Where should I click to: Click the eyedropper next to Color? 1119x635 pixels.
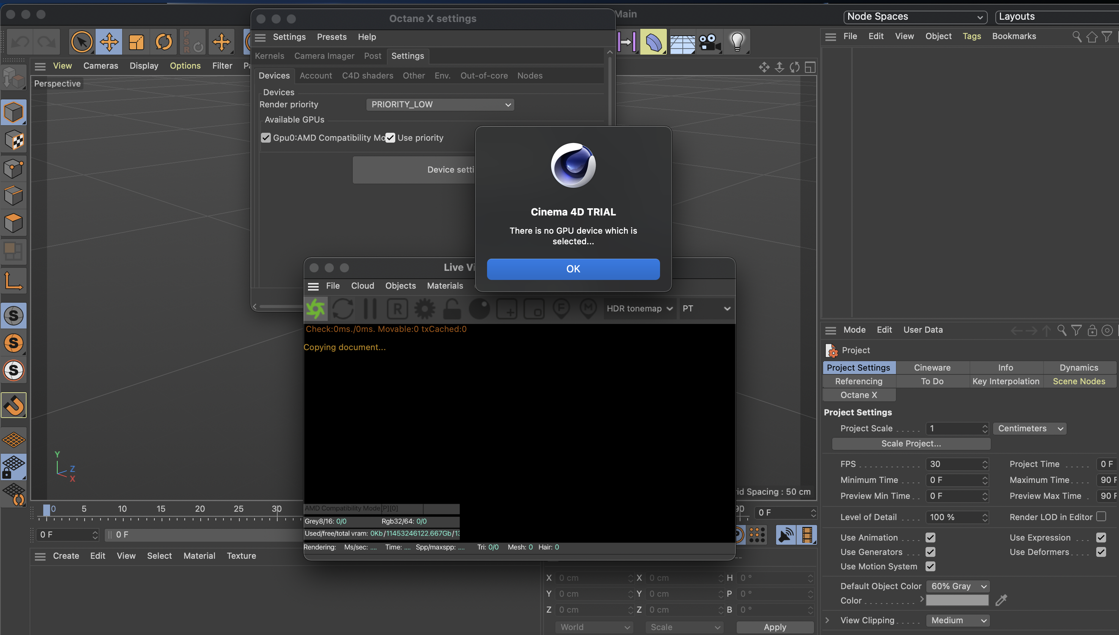[x=1001, y=600]
